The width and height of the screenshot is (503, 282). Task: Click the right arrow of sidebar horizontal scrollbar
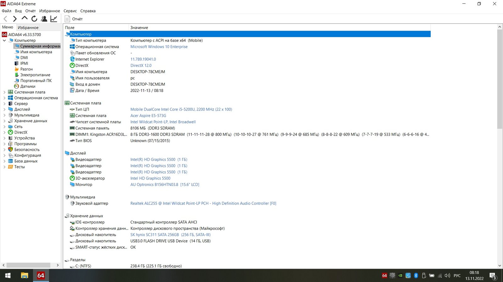click(58, 265)
